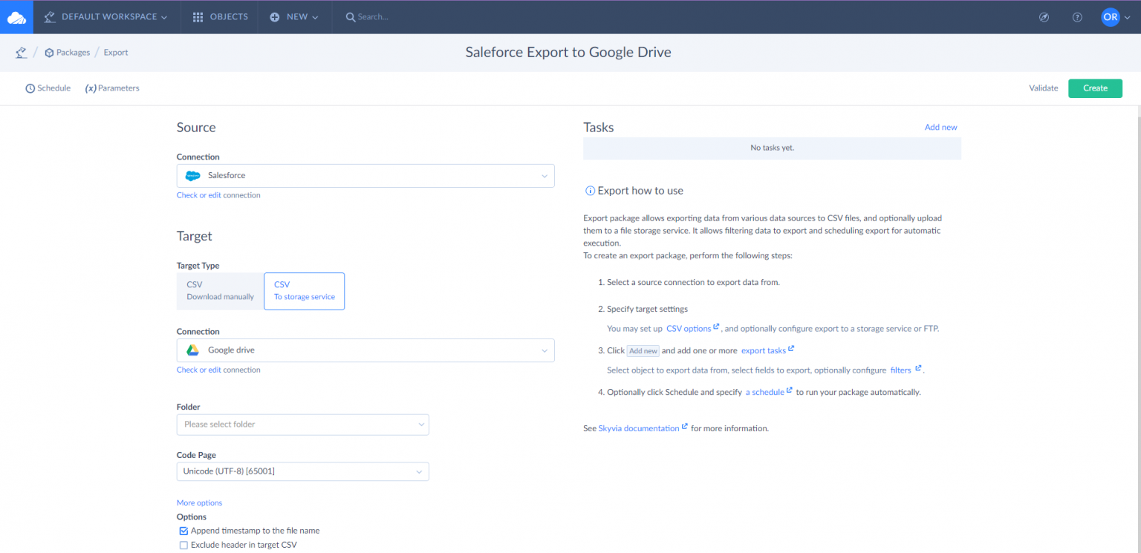Screen dimensions: 1141x553
Task: Click the Skyvia cloud logo icon
Action: 16,16
